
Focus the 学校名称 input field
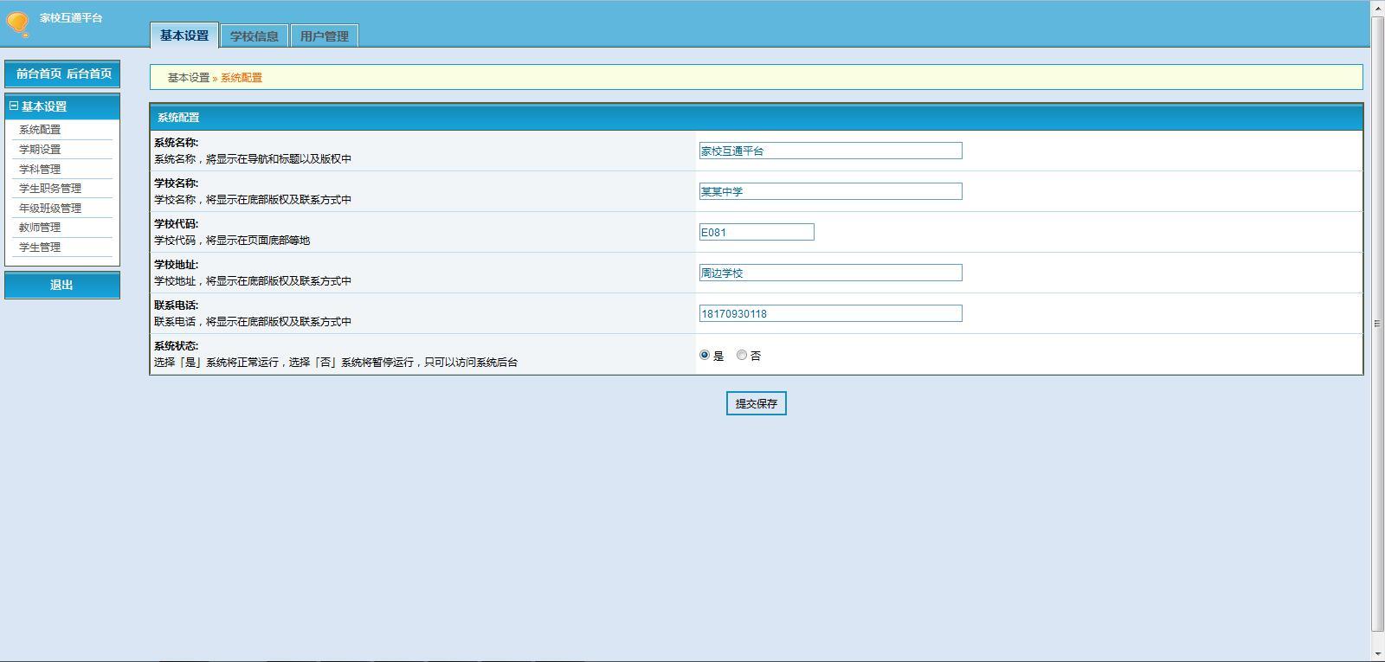point(830,191)
